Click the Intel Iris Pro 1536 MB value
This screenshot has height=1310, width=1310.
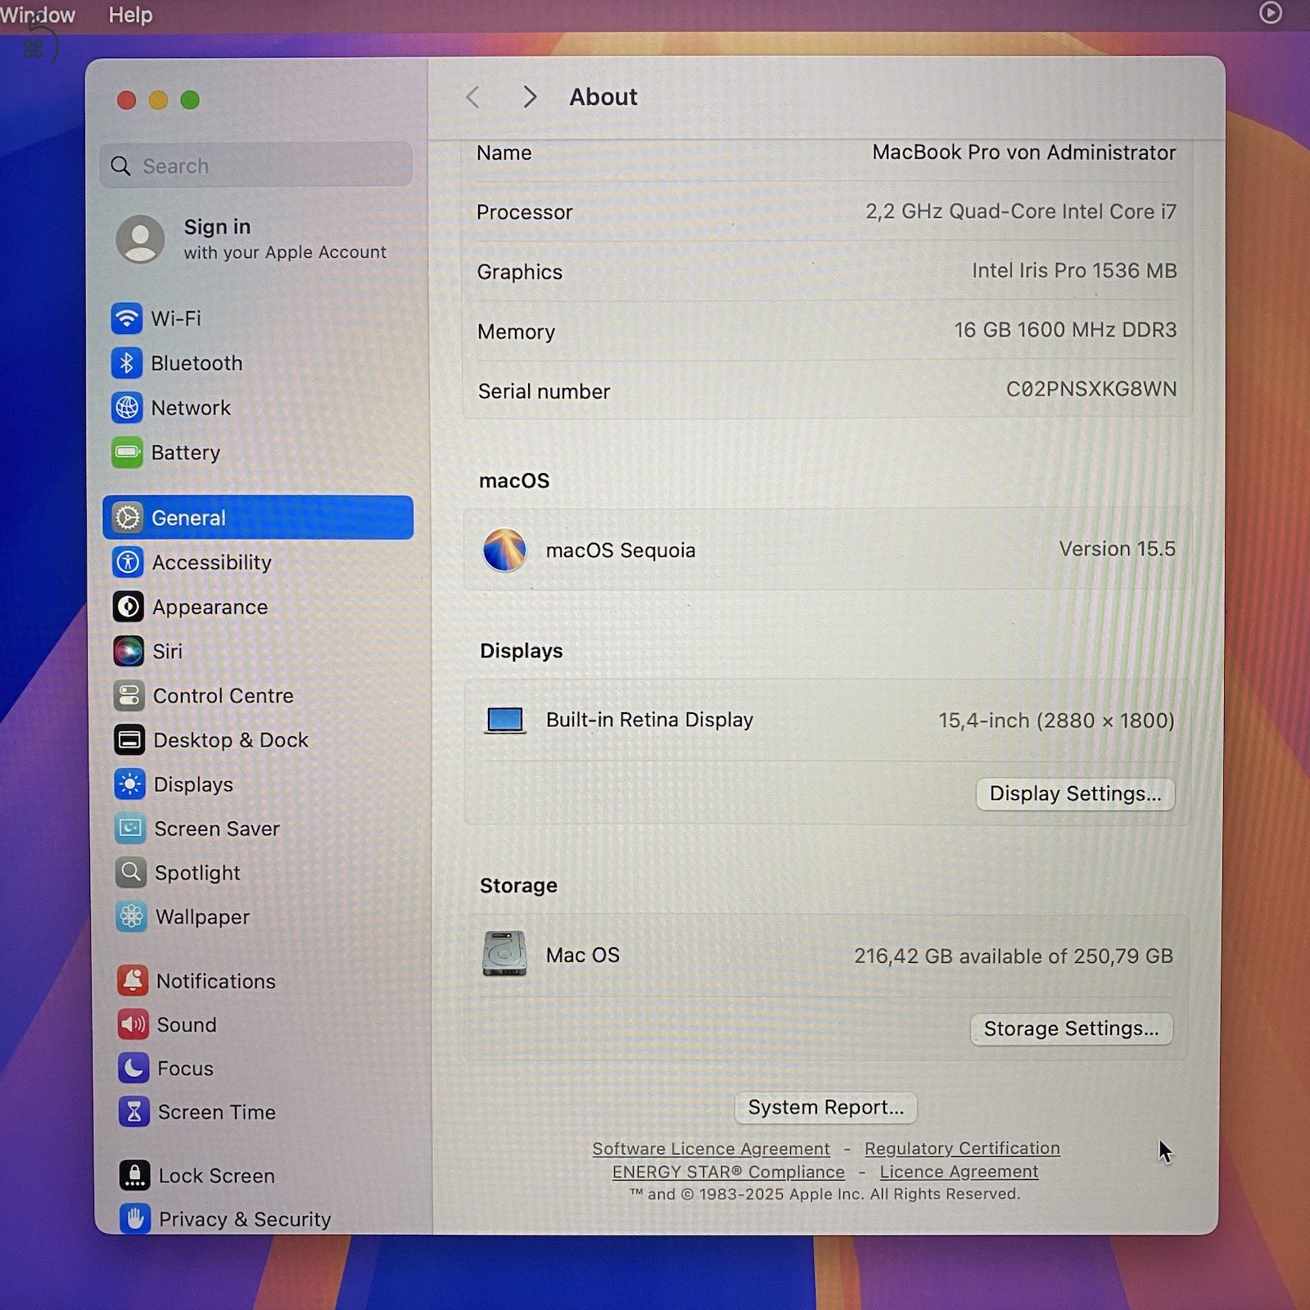pyautogui.click(x=1074, y=270)
